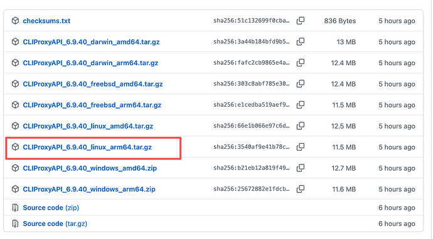433x239 pixels.
Task: Select hash text sha256:66e1b066e97c6d…
Action: [252, 126]
